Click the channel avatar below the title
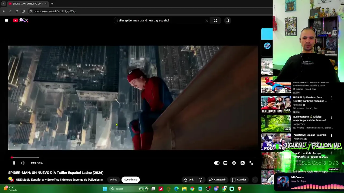The image size is (344, 193). (11, 179)
